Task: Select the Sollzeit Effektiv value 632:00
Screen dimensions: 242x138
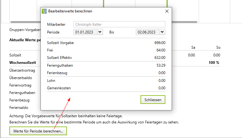Action: tap(159, 58)
